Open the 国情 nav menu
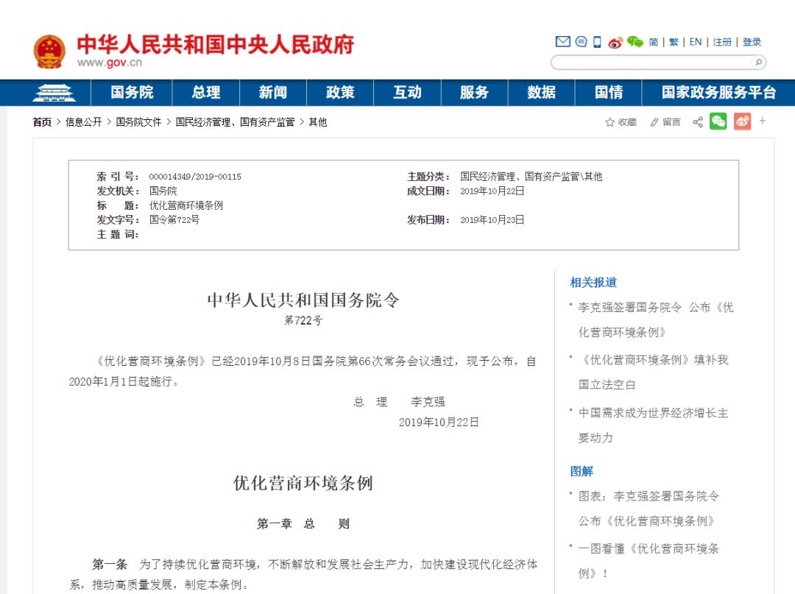The image size is (795, 594). (609, 92)
